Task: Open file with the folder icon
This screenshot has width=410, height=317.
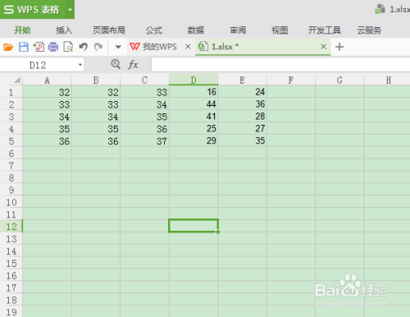Action: coord(8,47)
